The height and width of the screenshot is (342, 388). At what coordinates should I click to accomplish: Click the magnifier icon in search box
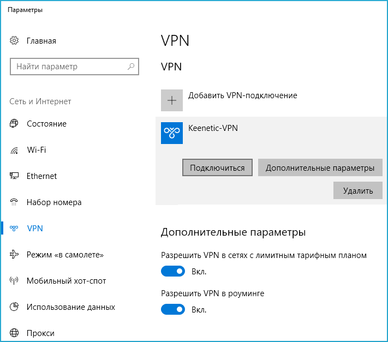[x=131, y=67]
